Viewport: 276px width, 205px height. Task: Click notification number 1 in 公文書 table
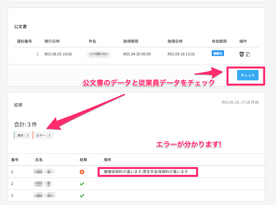38,54
